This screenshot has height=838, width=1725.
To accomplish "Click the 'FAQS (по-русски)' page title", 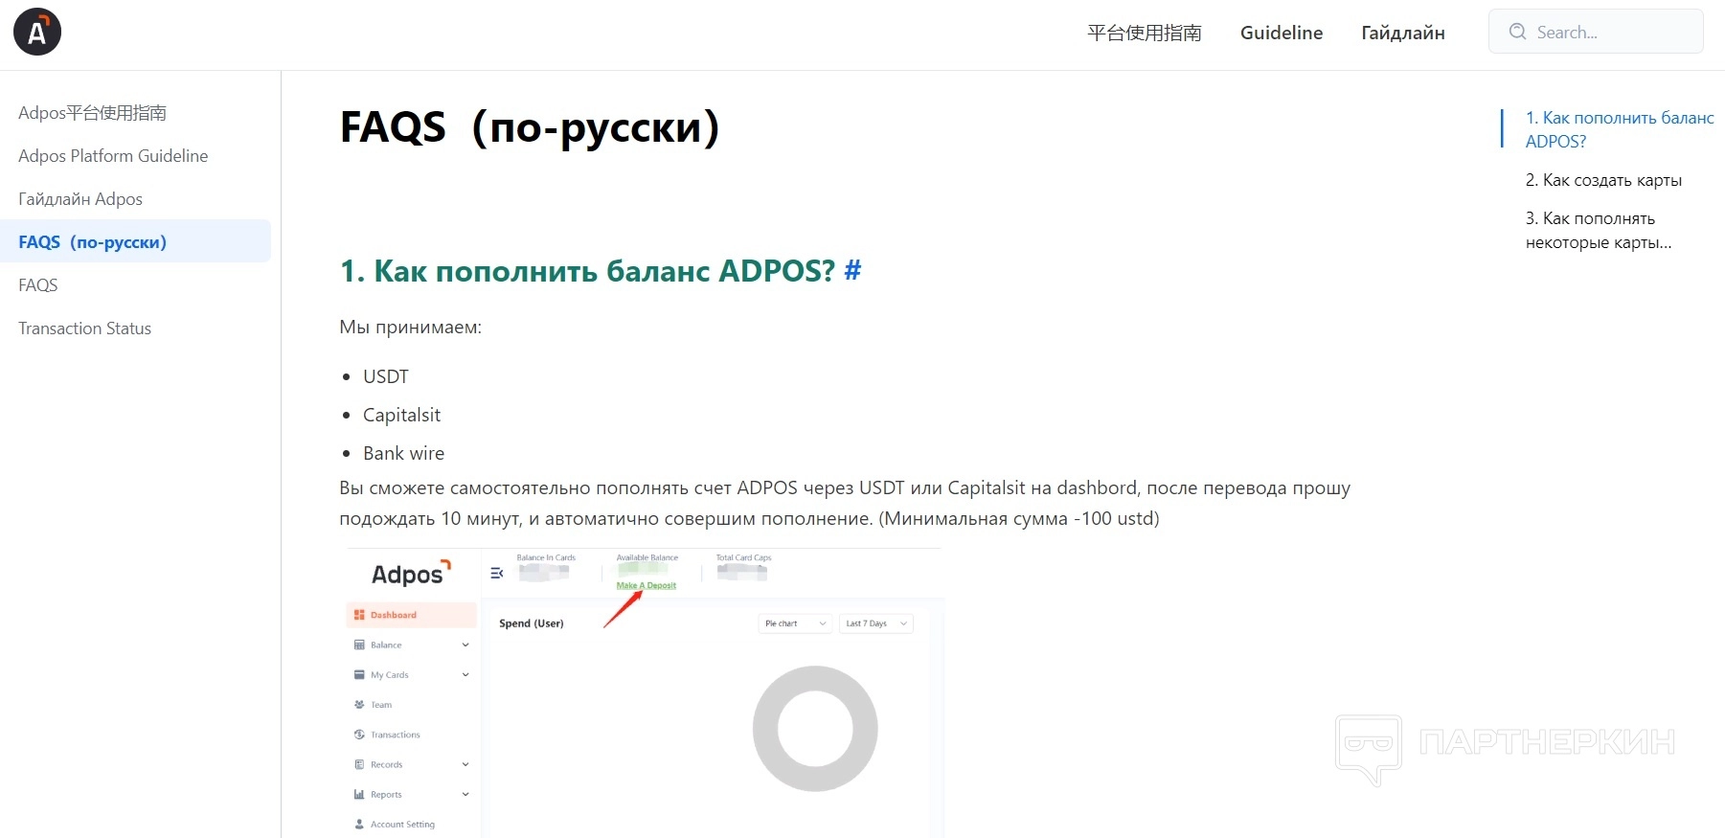I will [x=530, y=127].
